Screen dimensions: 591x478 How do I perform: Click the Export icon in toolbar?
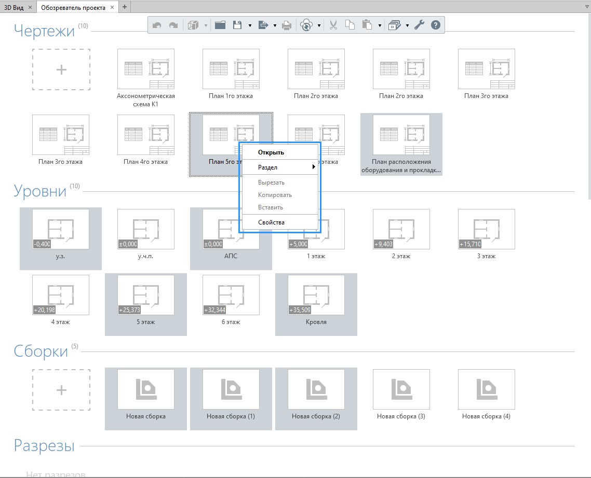tap(263, 25)
